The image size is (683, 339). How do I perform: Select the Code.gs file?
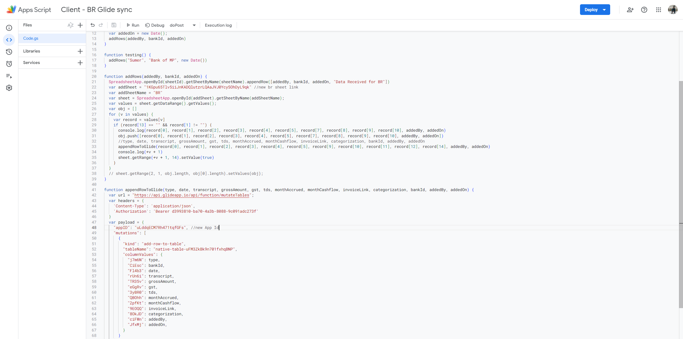(x=31, y=38)
